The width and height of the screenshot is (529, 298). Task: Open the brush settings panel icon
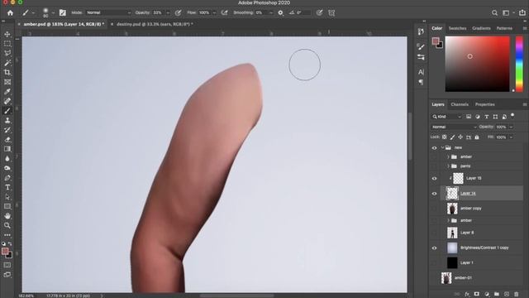pos(63,12)
